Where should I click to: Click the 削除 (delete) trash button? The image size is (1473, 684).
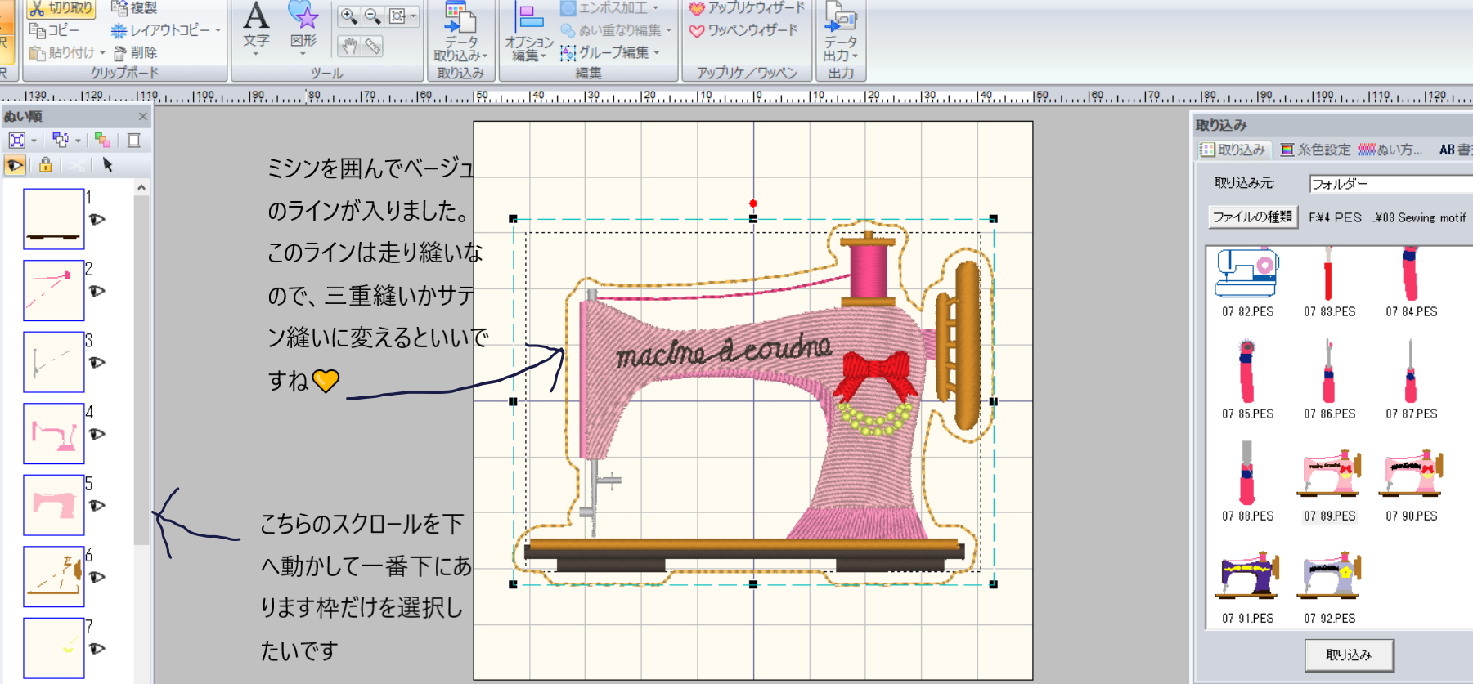point(136,53)
